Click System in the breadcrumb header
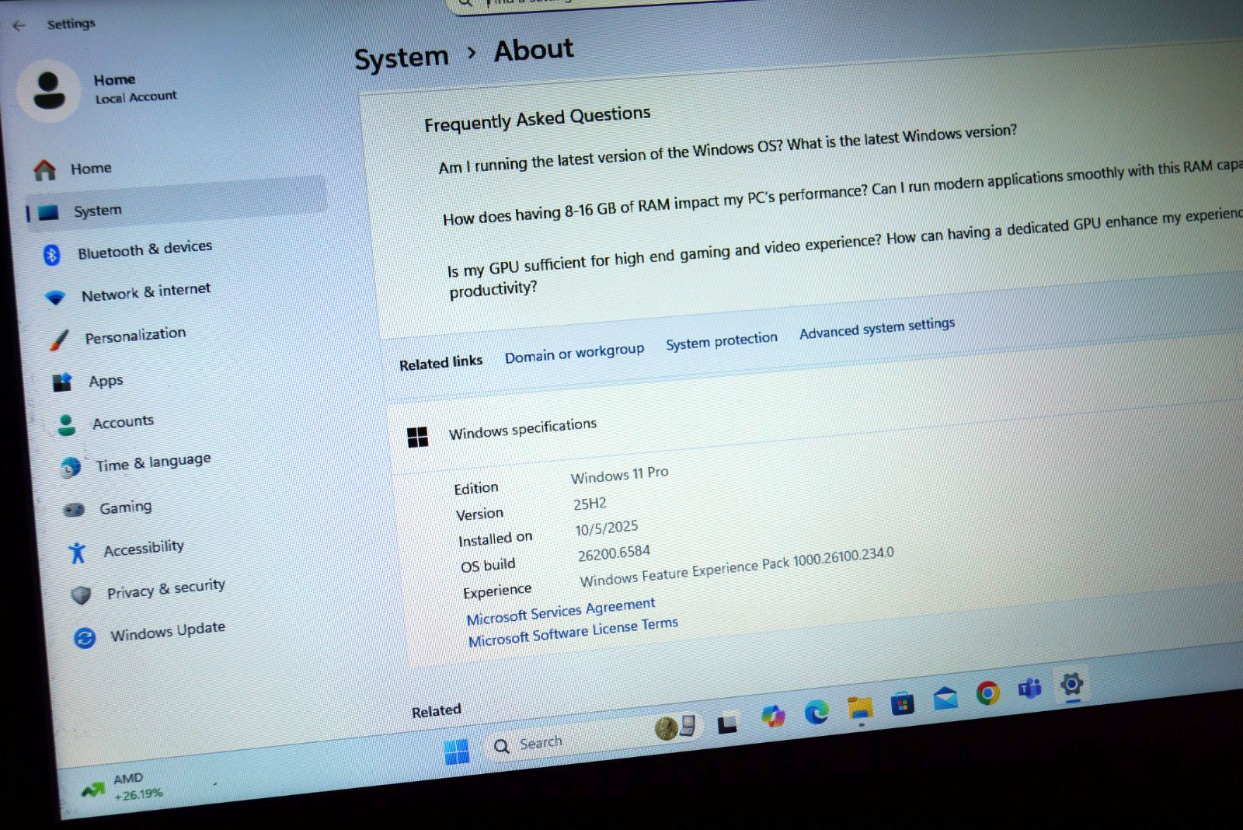Screen dimensions: 1243x830 402,58
